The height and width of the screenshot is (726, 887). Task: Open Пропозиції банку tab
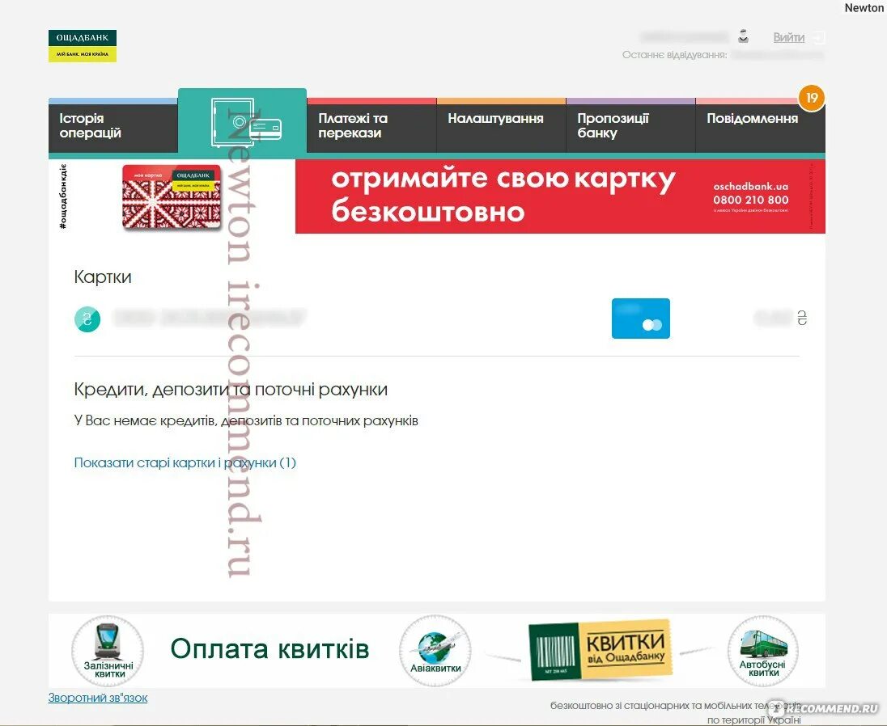[x=630, y=125]
